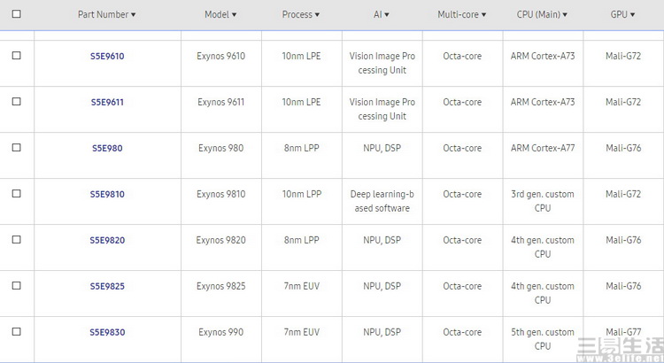Go to the S5E9830 part page
This screenshot has height=363, width=664.
[107, 333]
